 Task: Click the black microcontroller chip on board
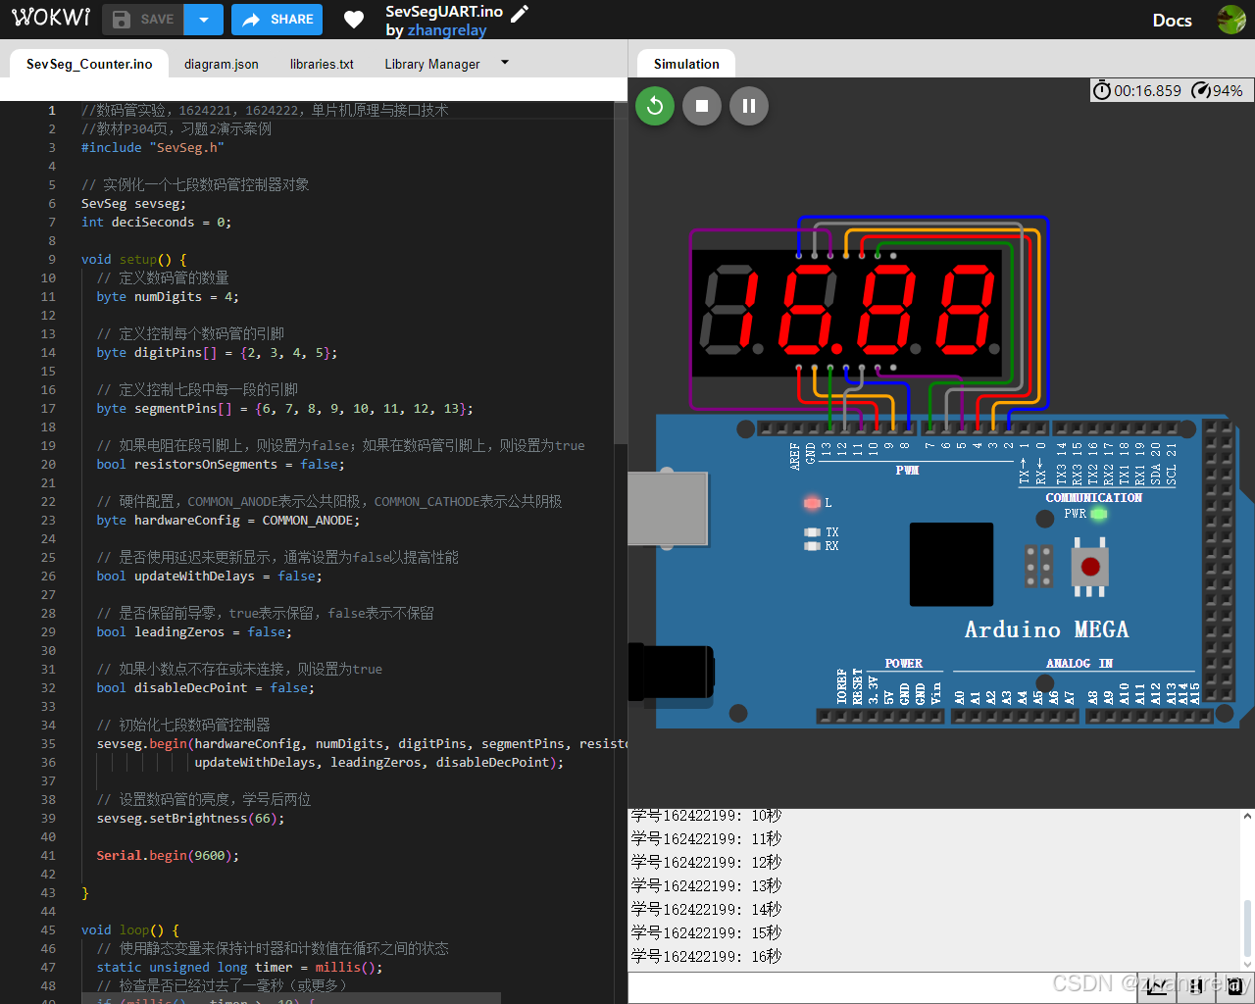tap(951, 564)
